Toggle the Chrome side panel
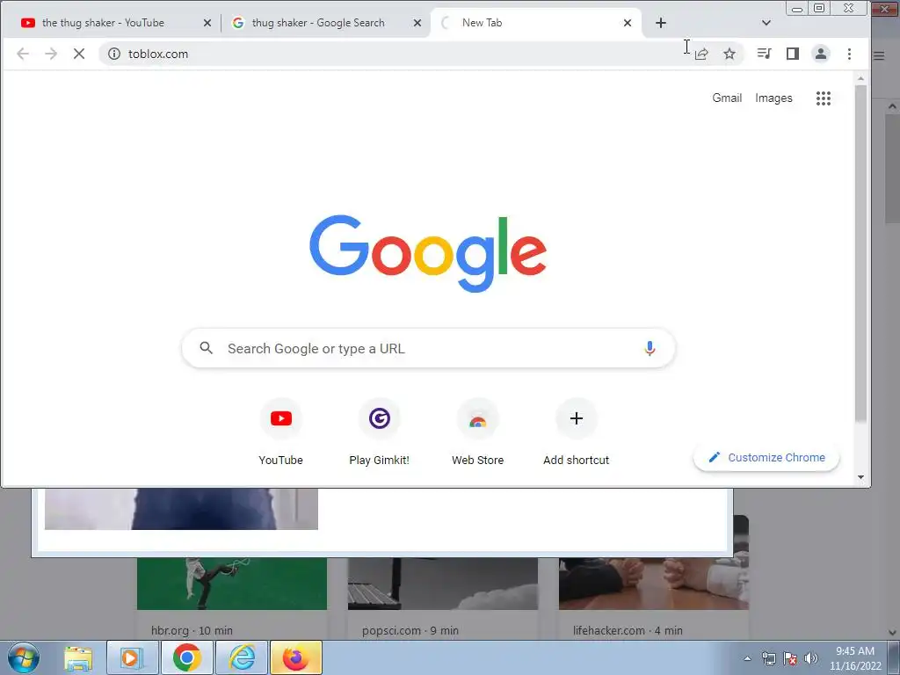The image size is (900, 675). (793, 54)
